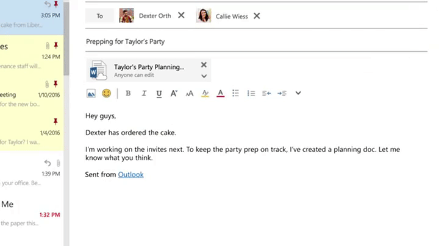The height and width of the screenshot is (246, 439).
Task: Apply a numbered list
Action: click(251, 93)
